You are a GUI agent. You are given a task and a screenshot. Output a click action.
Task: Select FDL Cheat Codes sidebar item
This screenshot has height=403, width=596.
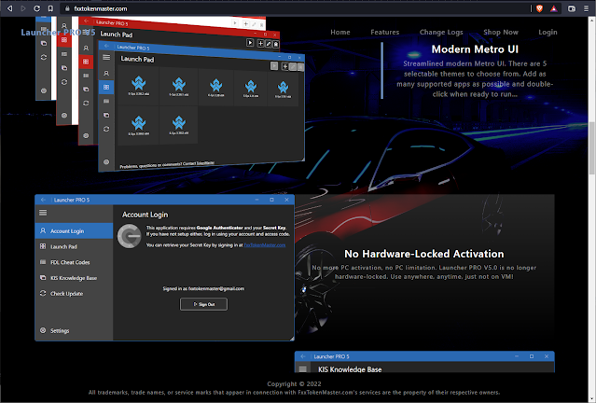(74, 262)
